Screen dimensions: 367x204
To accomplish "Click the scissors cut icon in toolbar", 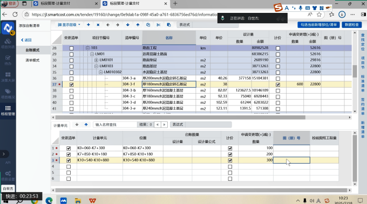I will 159,25.
